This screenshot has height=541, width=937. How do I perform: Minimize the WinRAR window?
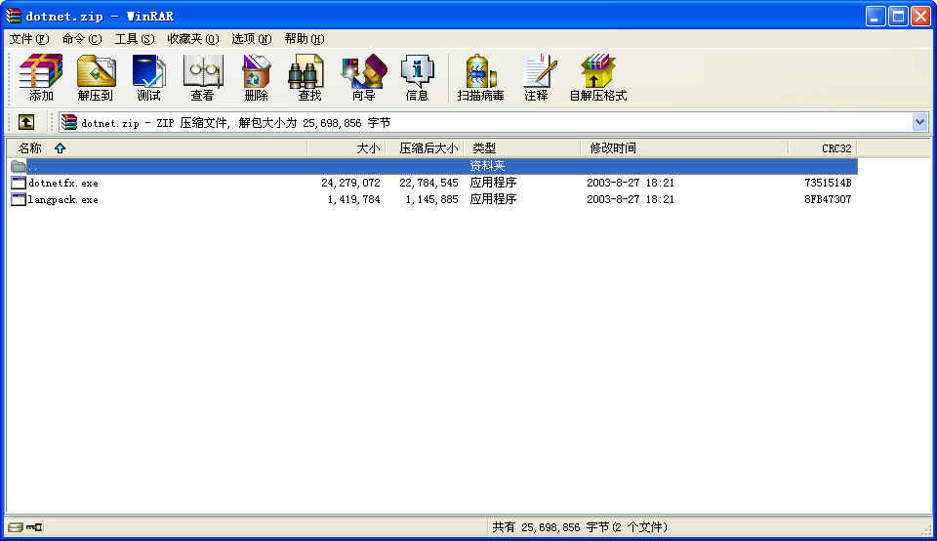pyautogui.click(x=876, y=17)
